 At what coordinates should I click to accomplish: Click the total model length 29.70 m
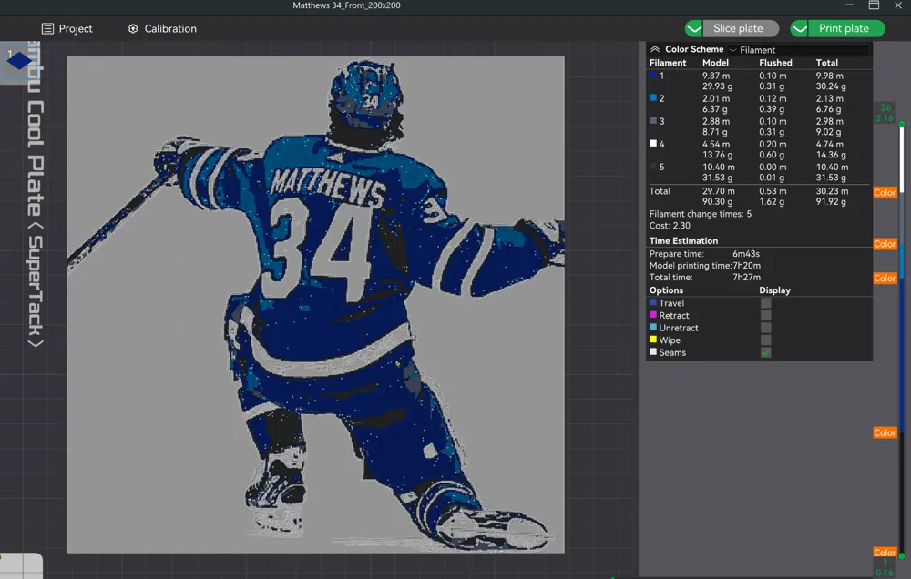718,191
